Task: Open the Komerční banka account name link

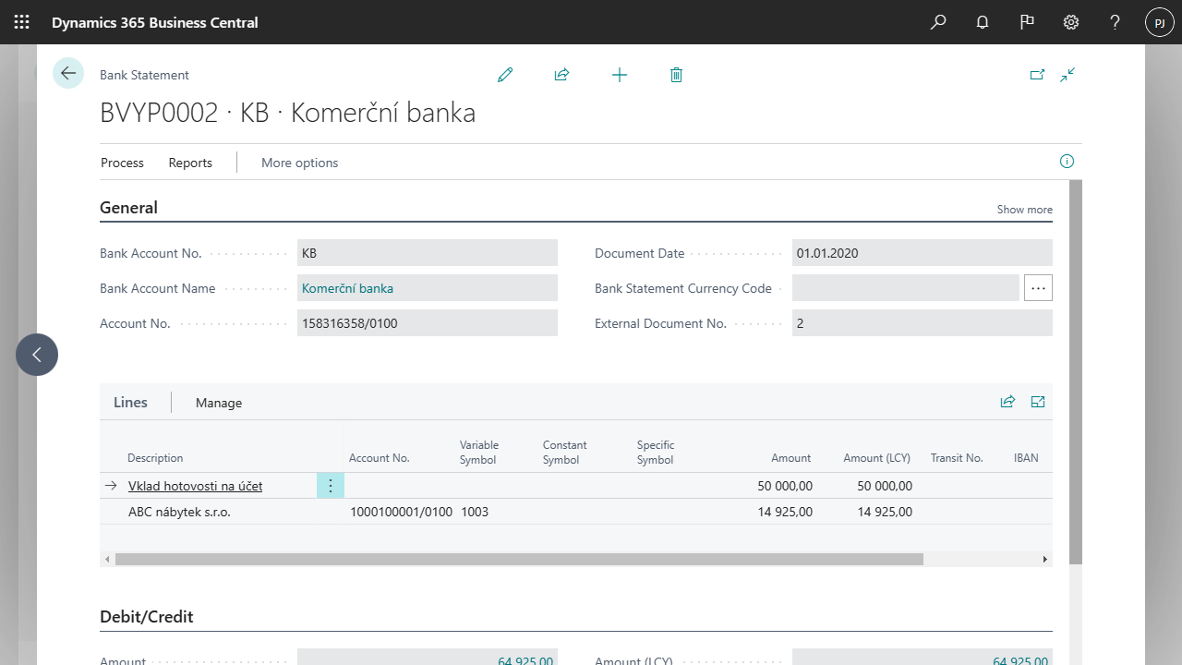Action: pos(347,288)
